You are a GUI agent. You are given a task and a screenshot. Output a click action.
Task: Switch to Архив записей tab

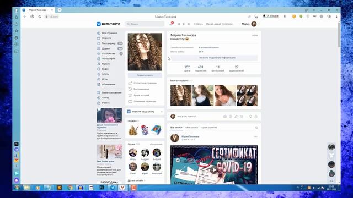tap(209, 128)
